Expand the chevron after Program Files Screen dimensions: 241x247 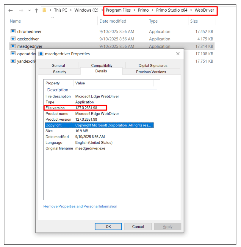[x=134, y=10]
